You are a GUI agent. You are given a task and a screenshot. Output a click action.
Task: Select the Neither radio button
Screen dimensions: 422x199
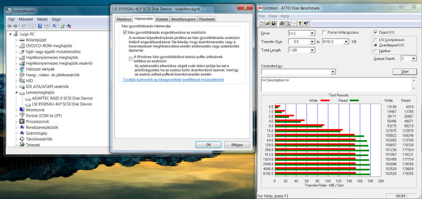coord(376,51)
